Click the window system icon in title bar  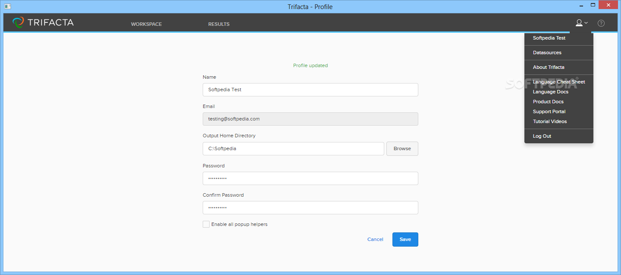pyautogui.click(x=7, y=6)
